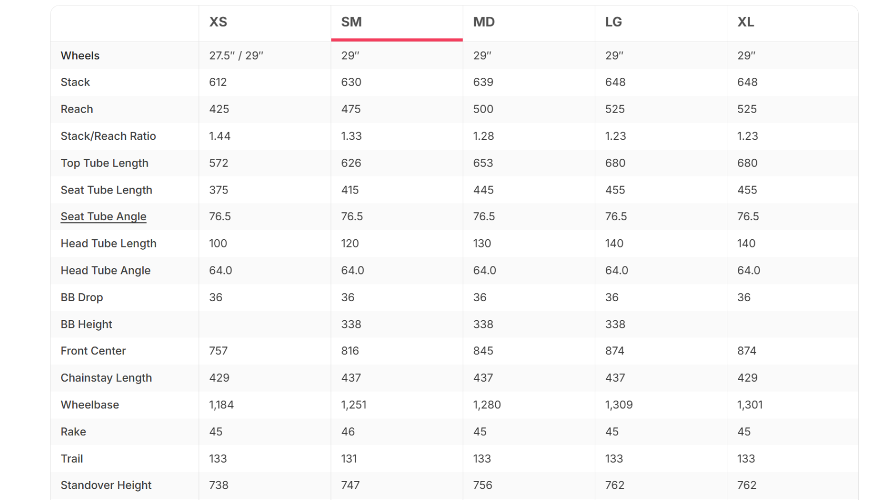This screenshot has width=891, height=501.
Task: Click the LG wheelbase value 1,309
Action: [x=618, y=405]
